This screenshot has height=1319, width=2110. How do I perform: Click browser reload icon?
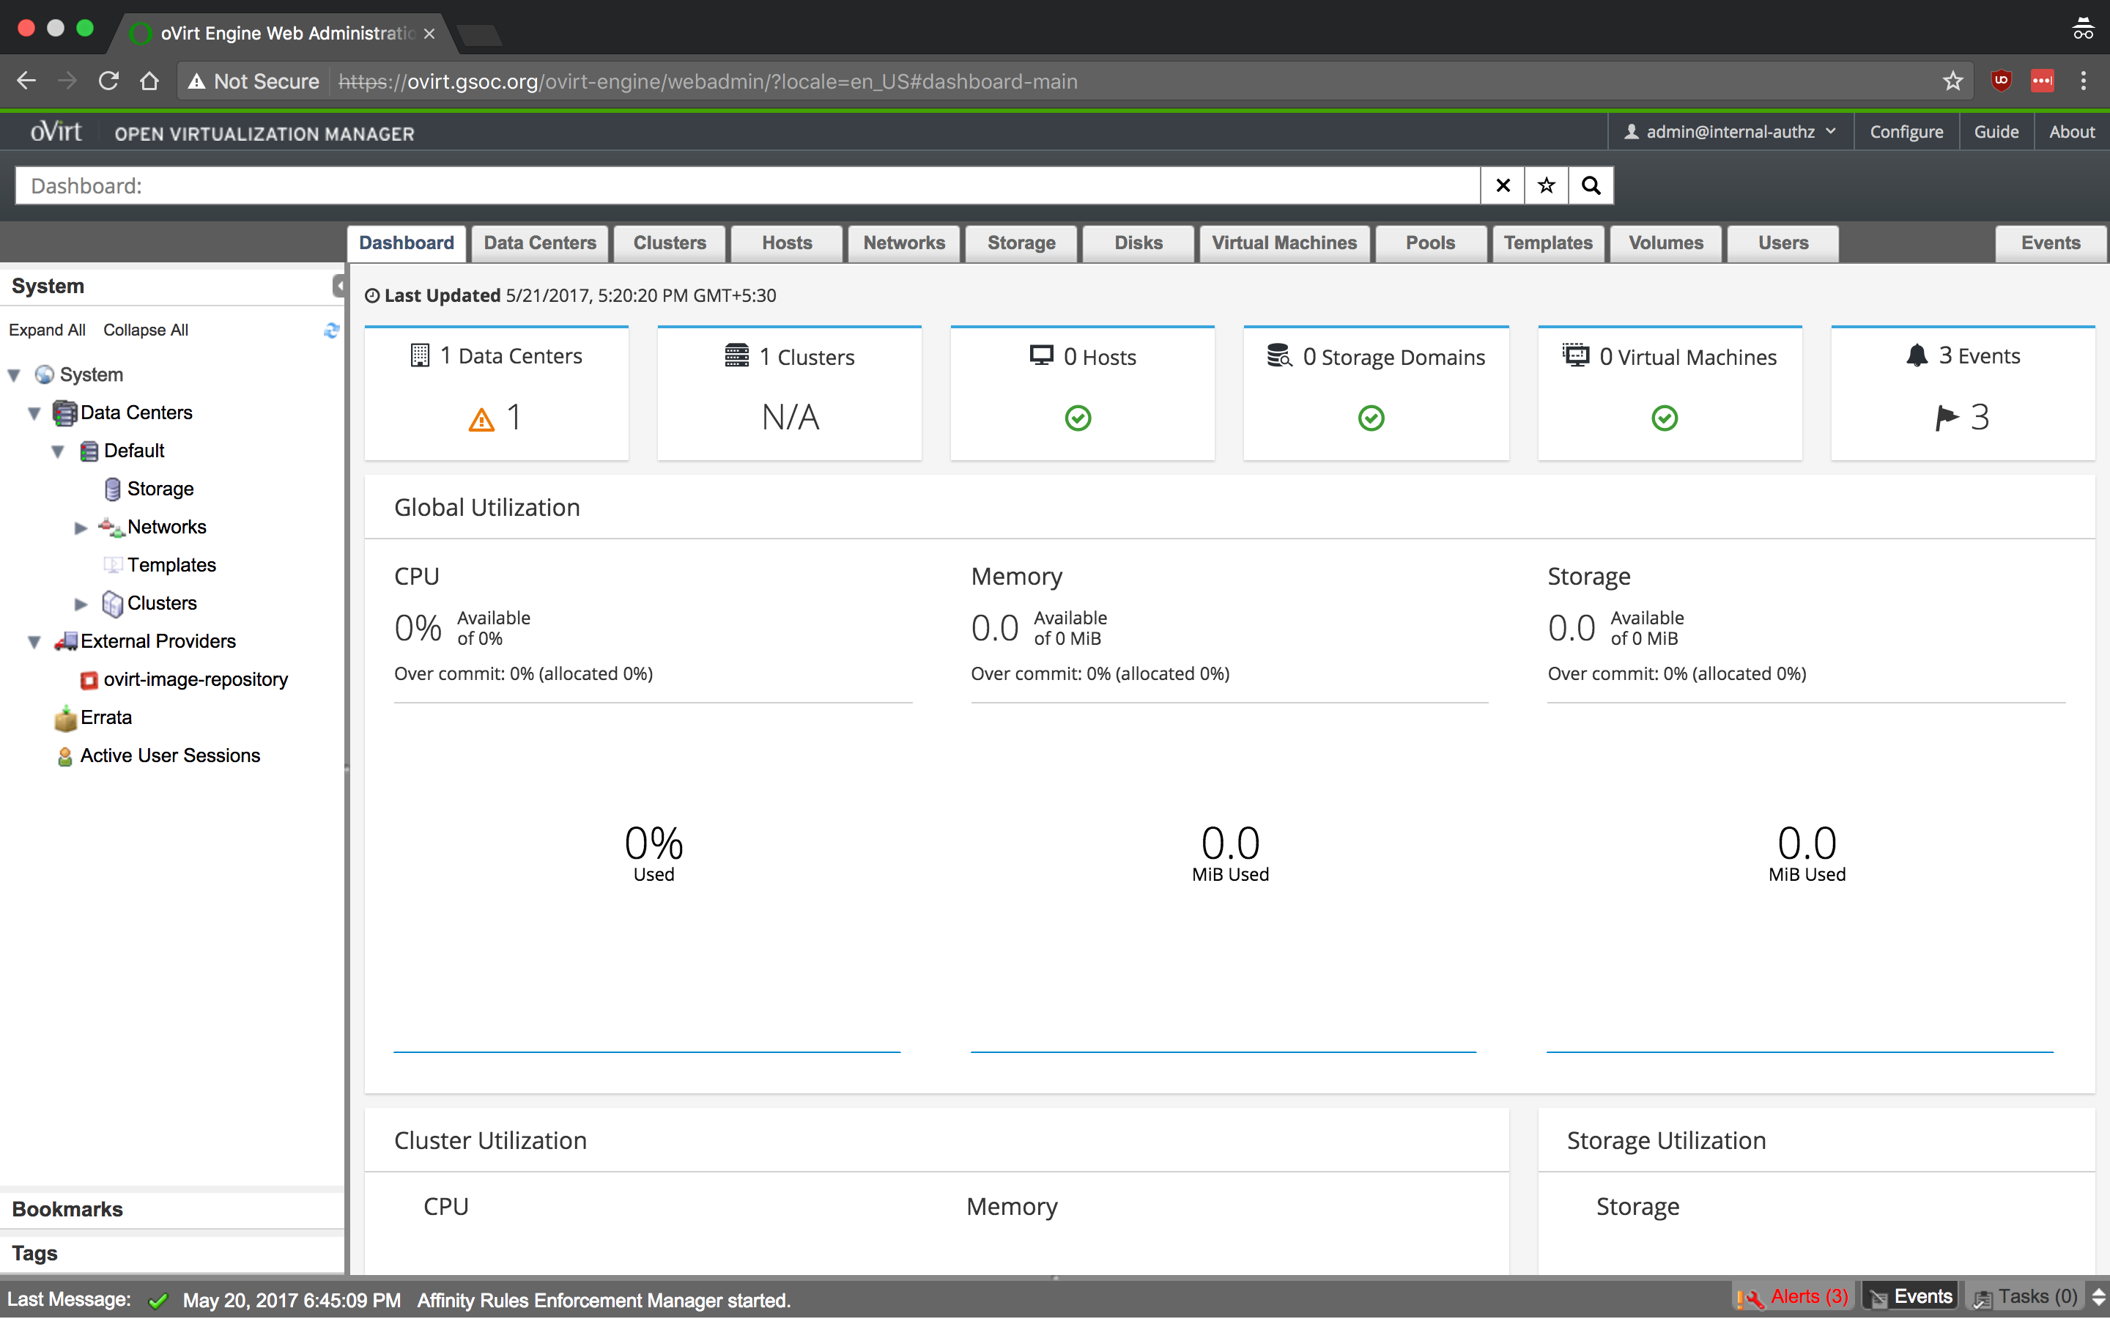(x=108, y=81)
